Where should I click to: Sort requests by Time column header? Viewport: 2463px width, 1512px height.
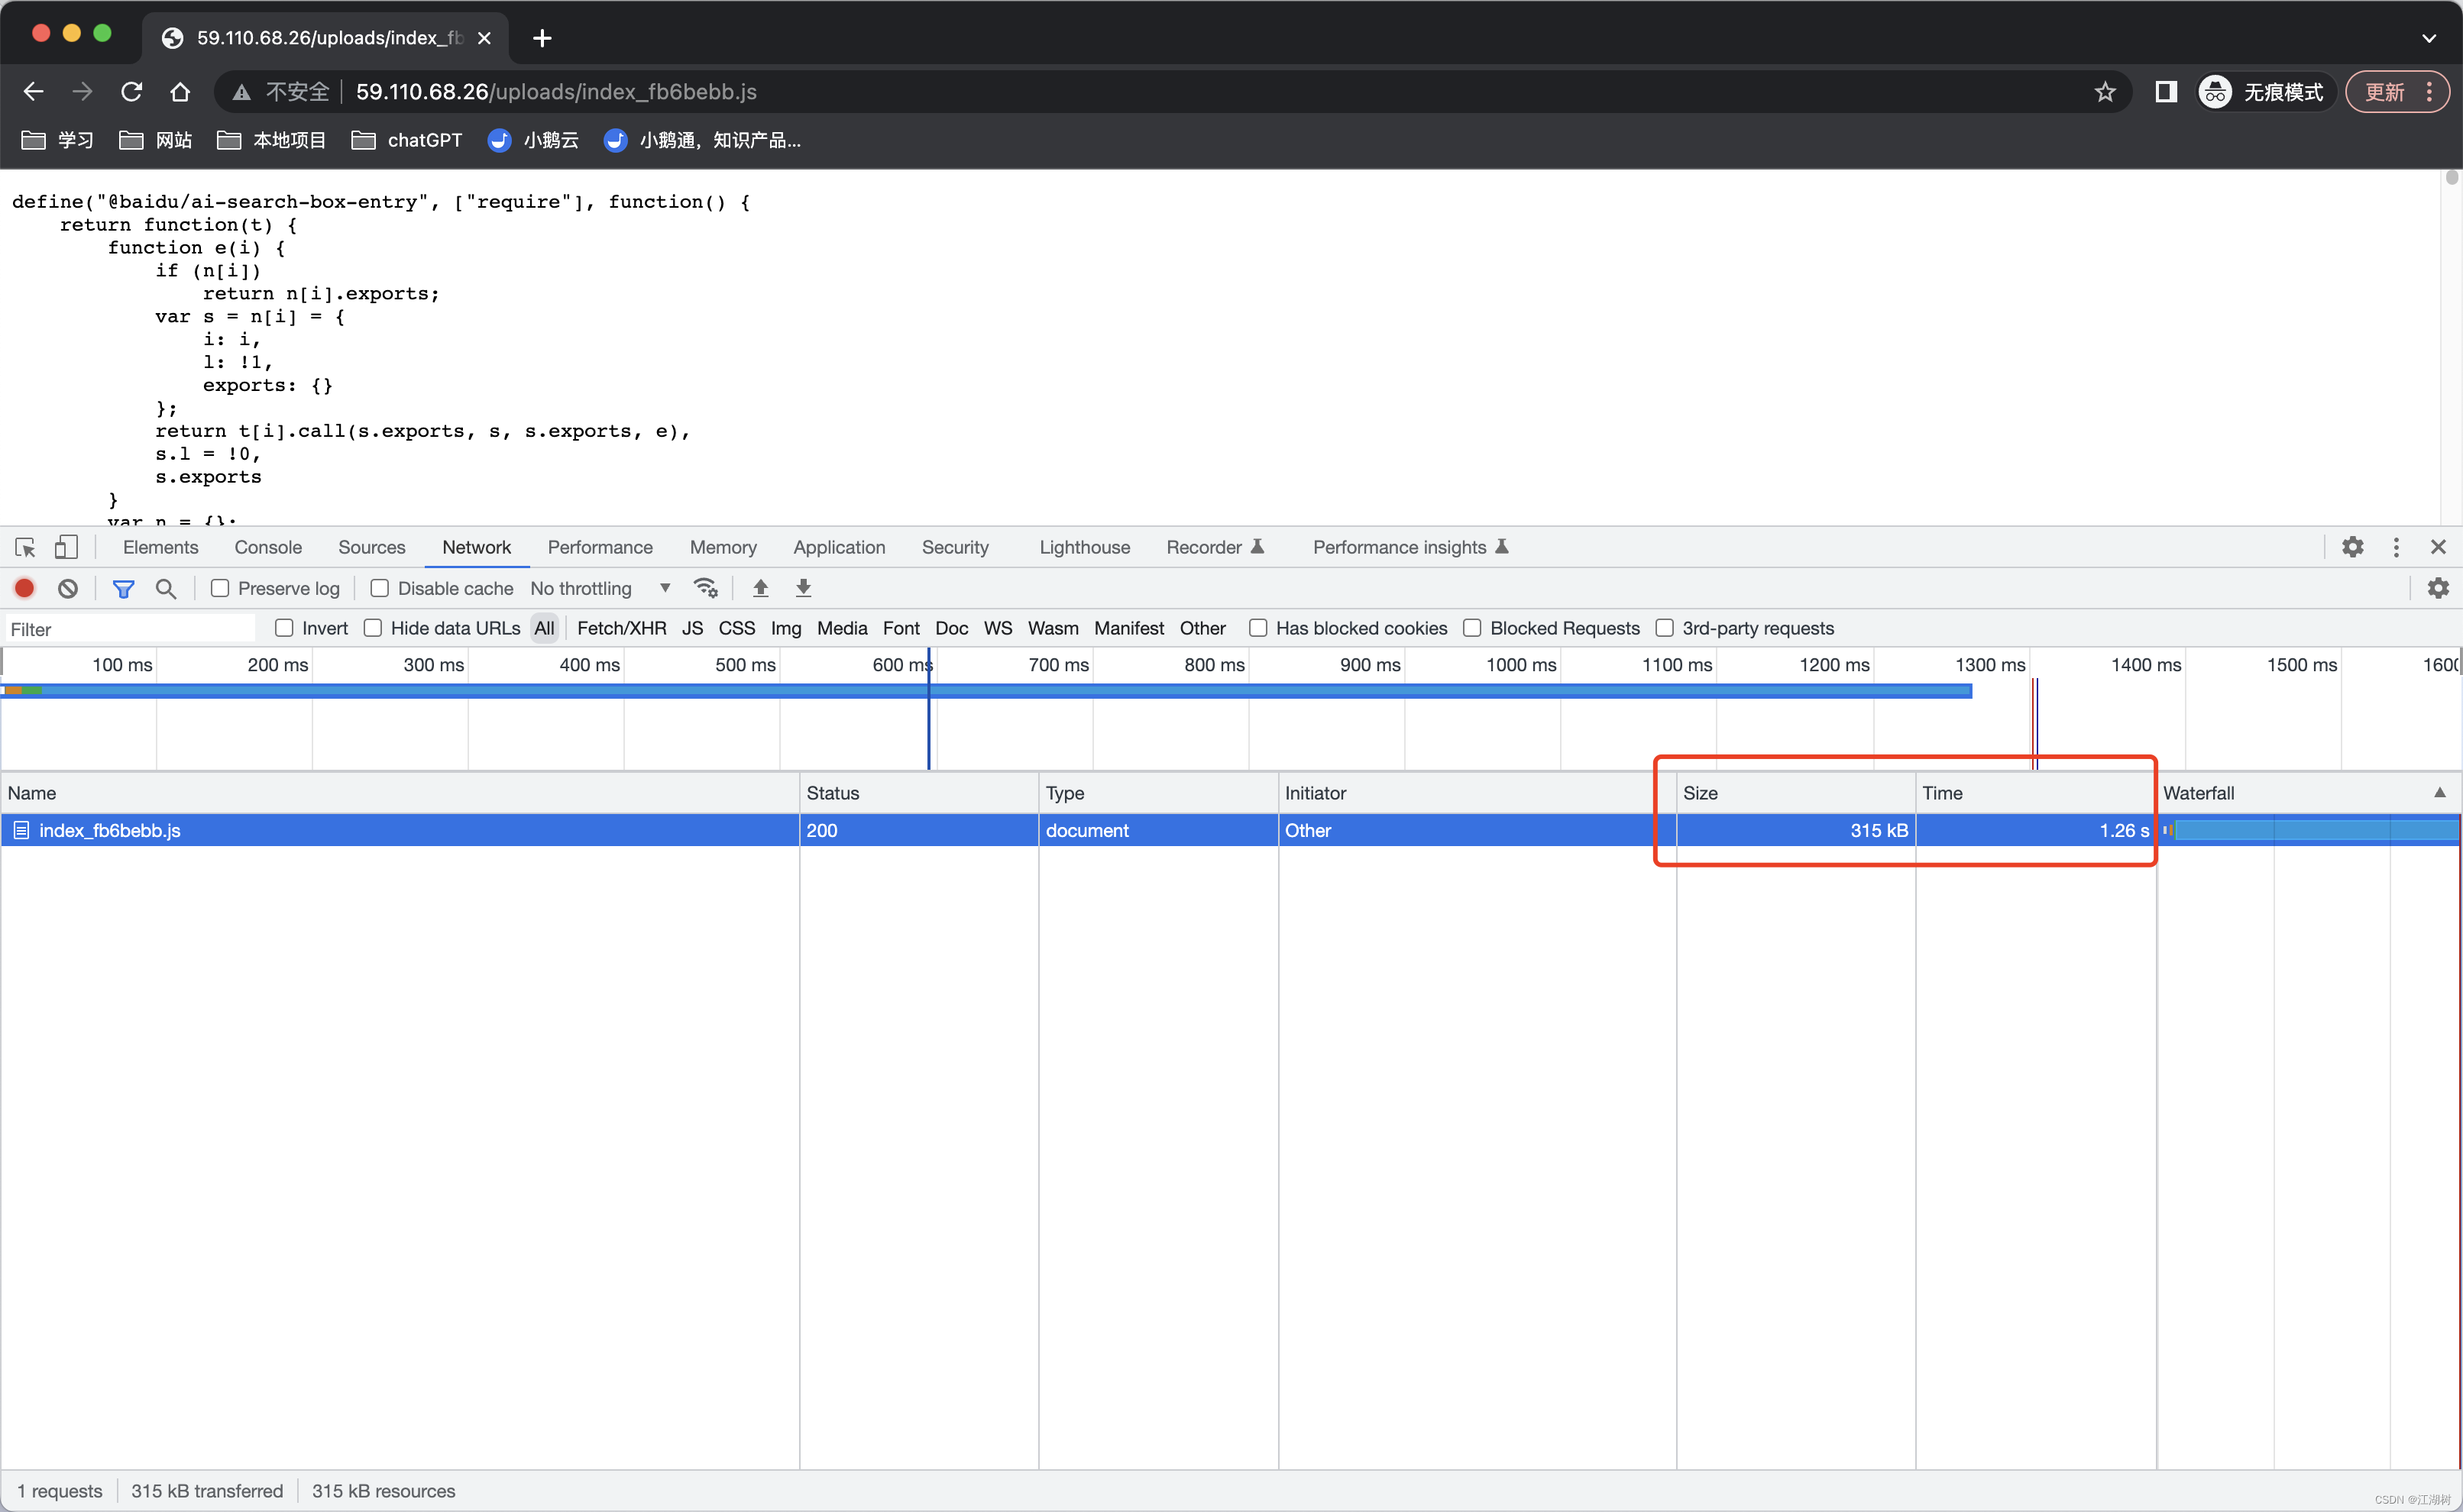(2035, 793)
